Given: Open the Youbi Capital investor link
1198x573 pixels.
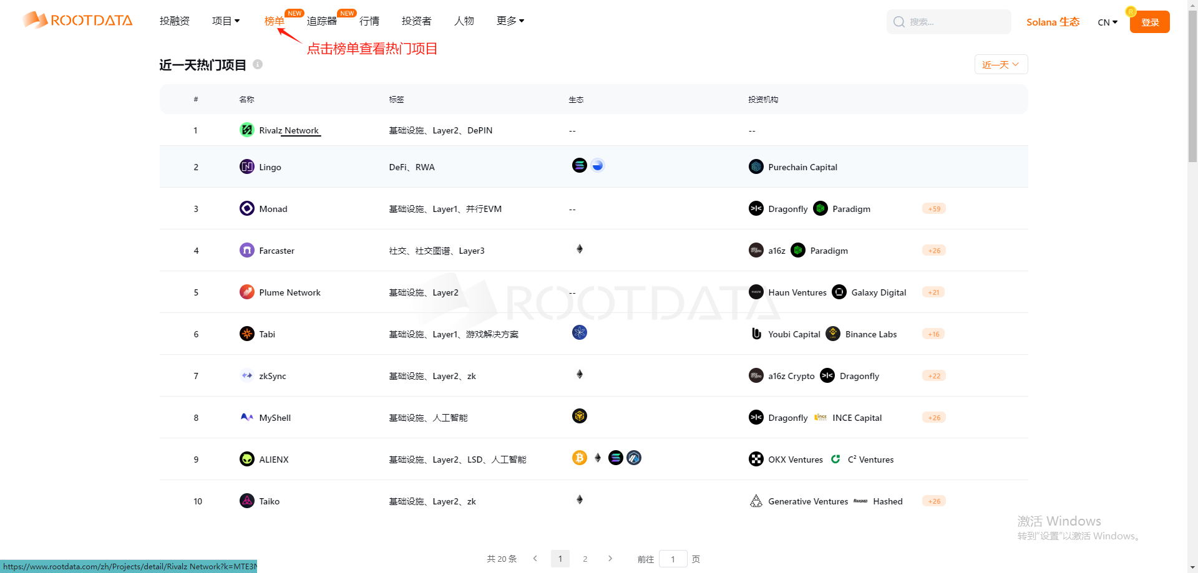Looking at the screenshot, I should pos(794,334).
